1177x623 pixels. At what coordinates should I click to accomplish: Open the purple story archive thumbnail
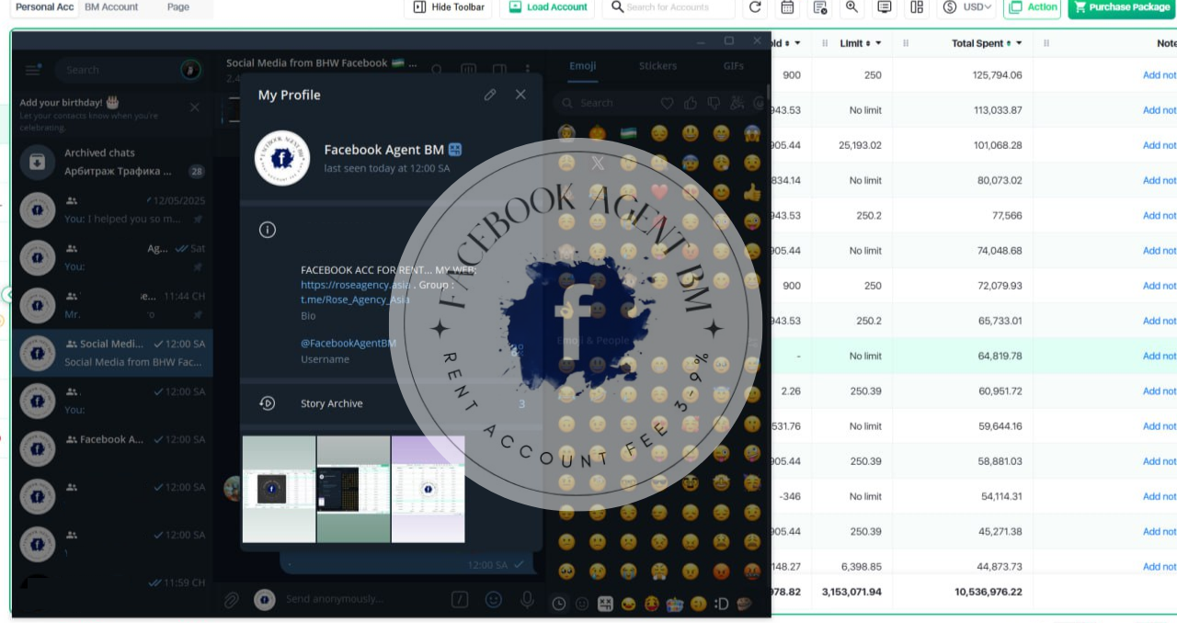tap(428, 489)
